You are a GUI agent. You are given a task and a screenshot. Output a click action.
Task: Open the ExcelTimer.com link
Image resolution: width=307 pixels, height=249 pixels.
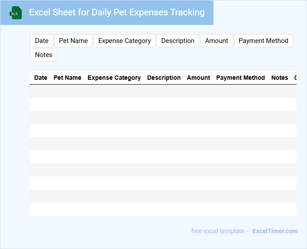pos(275,231)
